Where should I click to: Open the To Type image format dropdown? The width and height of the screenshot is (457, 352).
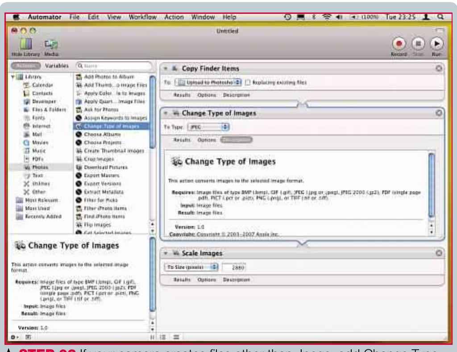coord(208,127)
